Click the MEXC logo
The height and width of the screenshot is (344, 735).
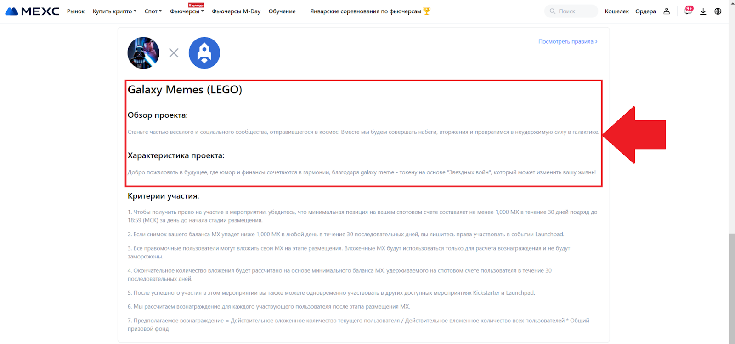click(x=32, y=11)
